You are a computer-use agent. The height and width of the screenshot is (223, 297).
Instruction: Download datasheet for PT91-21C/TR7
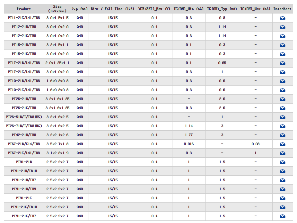tap(282, 216)
